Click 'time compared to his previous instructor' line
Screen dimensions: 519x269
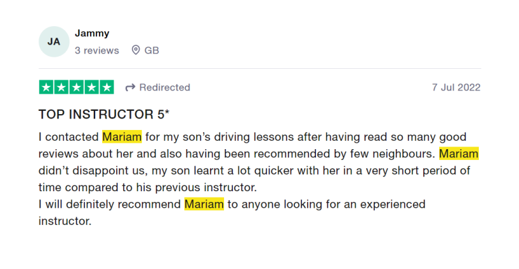[147, 187]
